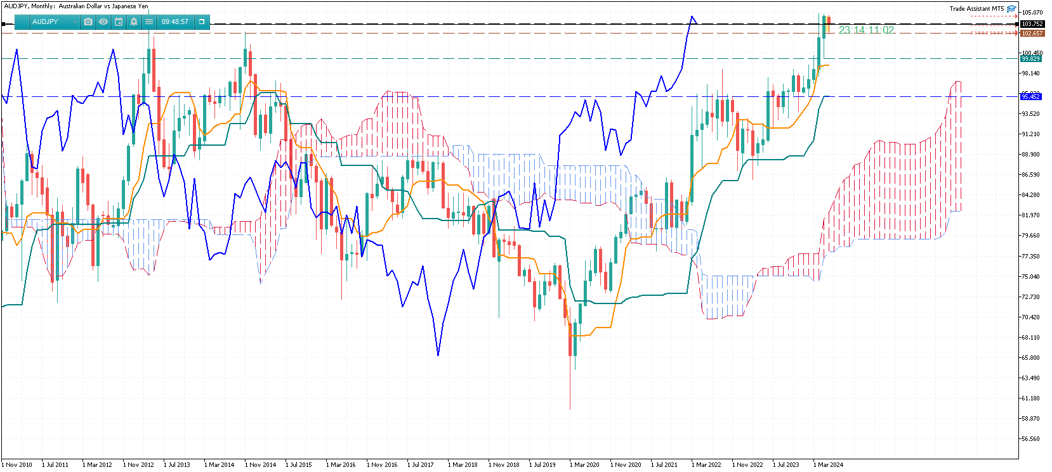Click the 105.070 price scale value

1032,12
